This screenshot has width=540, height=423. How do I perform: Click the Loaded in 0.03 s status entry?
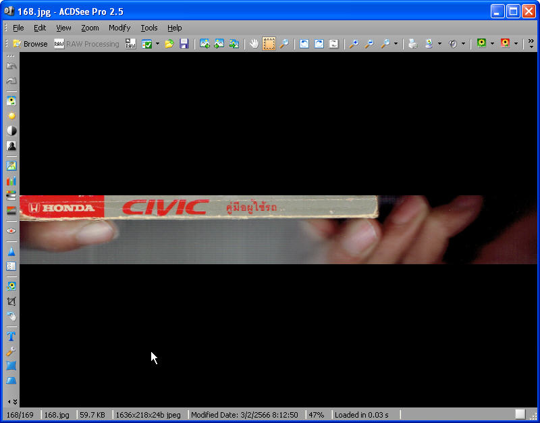[x=362, y=415]
